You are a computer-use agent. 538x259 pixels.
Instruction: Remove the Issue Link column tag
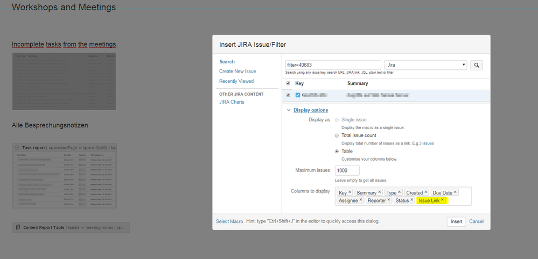(x=442, y=200)
